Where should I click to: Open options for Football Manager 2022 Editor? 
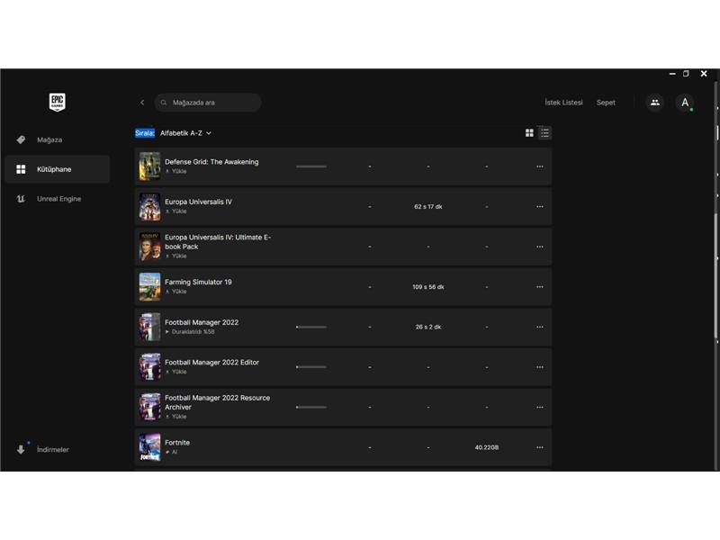click(539, 367)
